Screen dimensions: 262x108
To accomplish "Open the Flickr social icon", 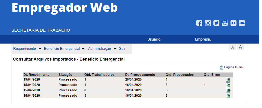I will coord(233,23).
